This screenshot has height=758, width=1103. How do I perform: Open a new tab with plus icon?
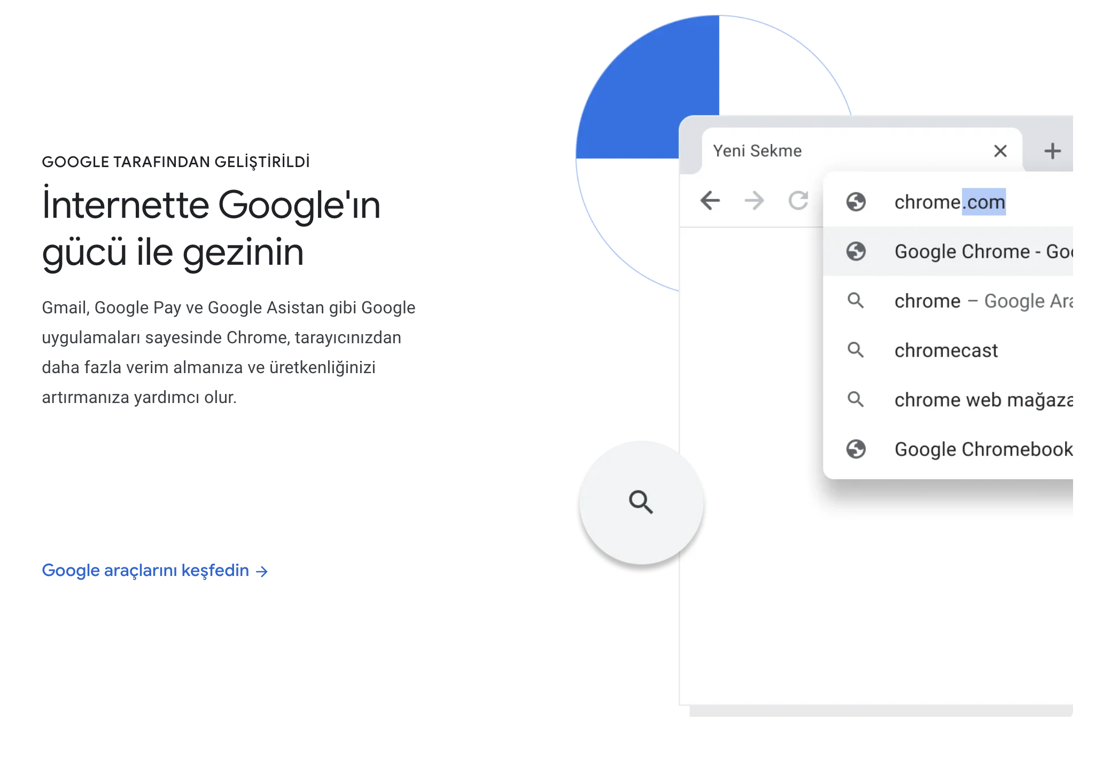point(1052,151)
